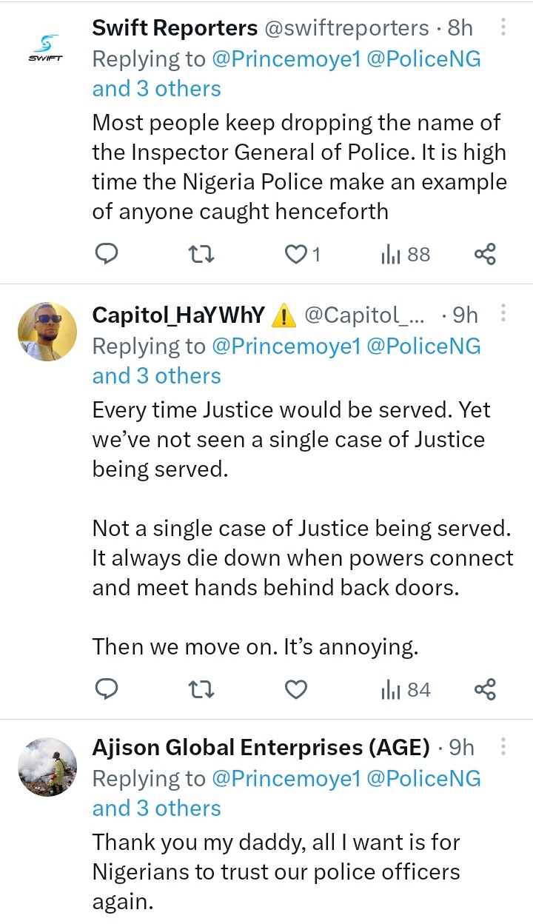This screenshot has width=533, height=924.
Task: Open @Princemoye1 mention in Swift Reporters reply
Action: coord(286,59)
